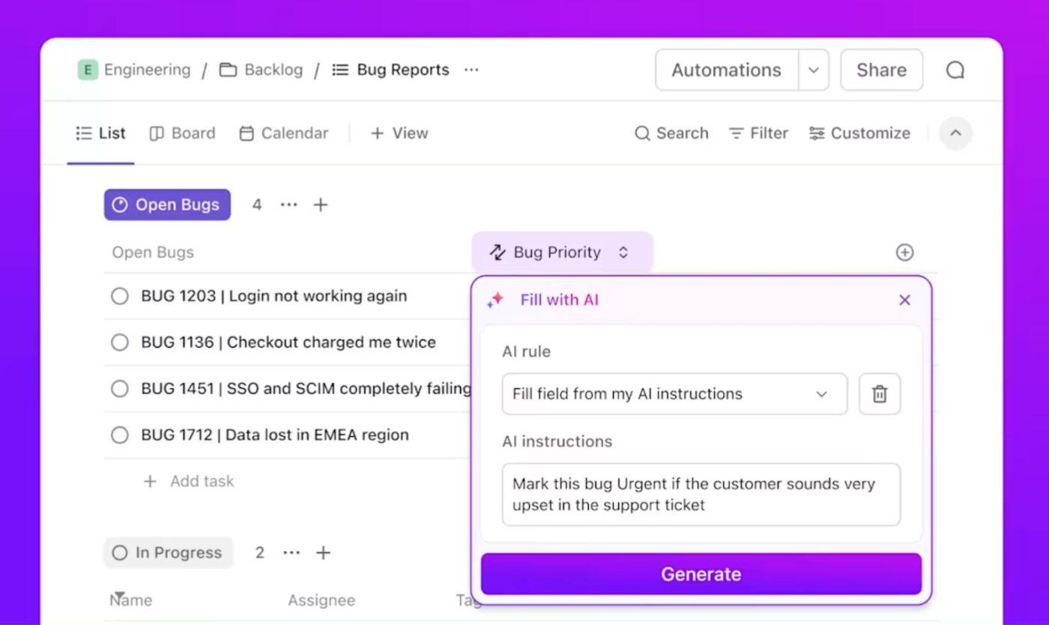The width and height of the screenshot is (1049, 625).
Task: Collapse the toolbar with the chevron button
Action: pyautogui.click(x=955, y=133)
